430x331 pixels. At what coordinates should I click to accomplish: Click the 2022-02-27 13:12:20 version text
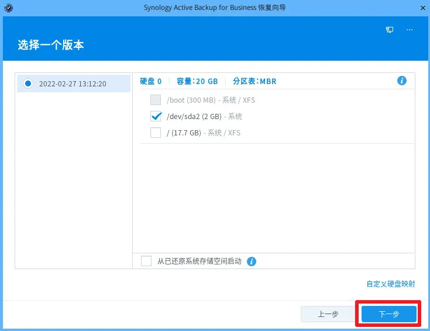73,83
